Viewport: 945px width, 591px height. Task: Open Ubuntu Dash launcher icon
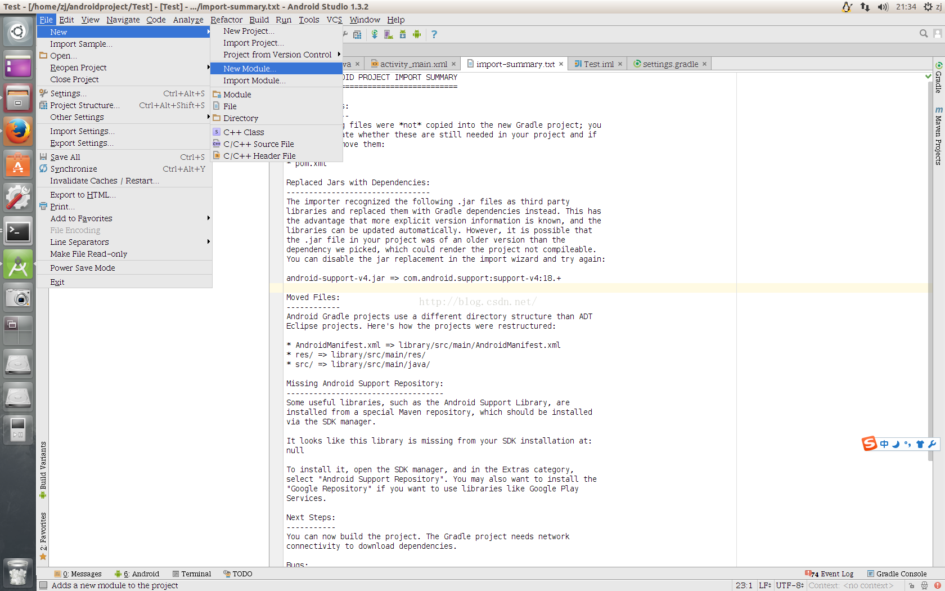point(18,32)
